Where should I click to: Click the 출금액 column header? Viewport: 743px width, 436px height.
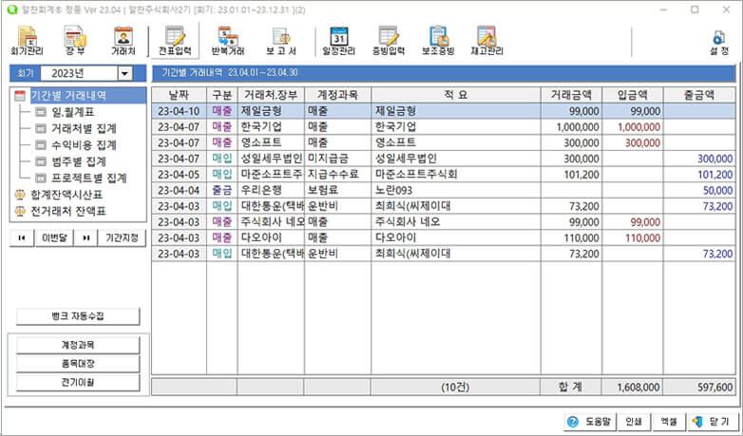click(699, 95)
